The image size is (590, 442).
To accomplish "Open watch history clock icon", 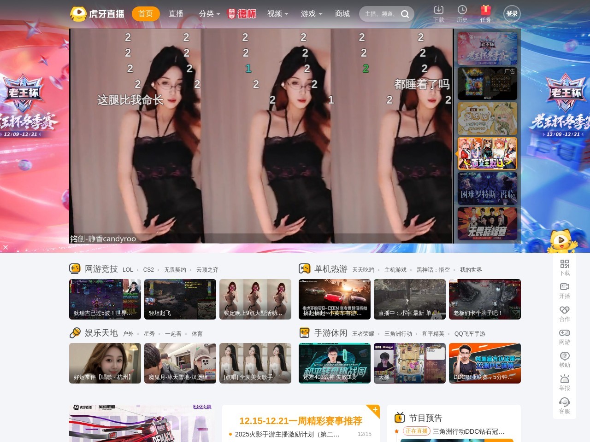I will point(462,10).
